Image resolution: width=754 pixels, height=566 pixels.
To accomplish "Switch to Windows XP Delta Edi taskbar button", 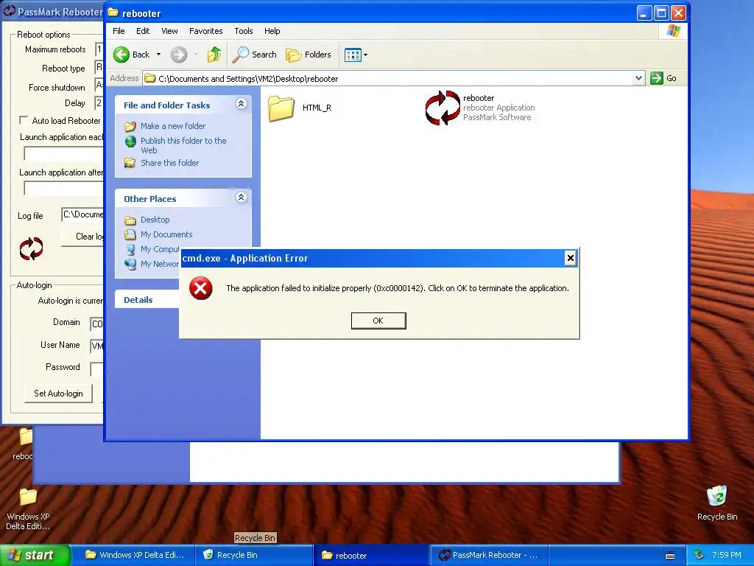I will pyautogui.click(x=134, y=555).
